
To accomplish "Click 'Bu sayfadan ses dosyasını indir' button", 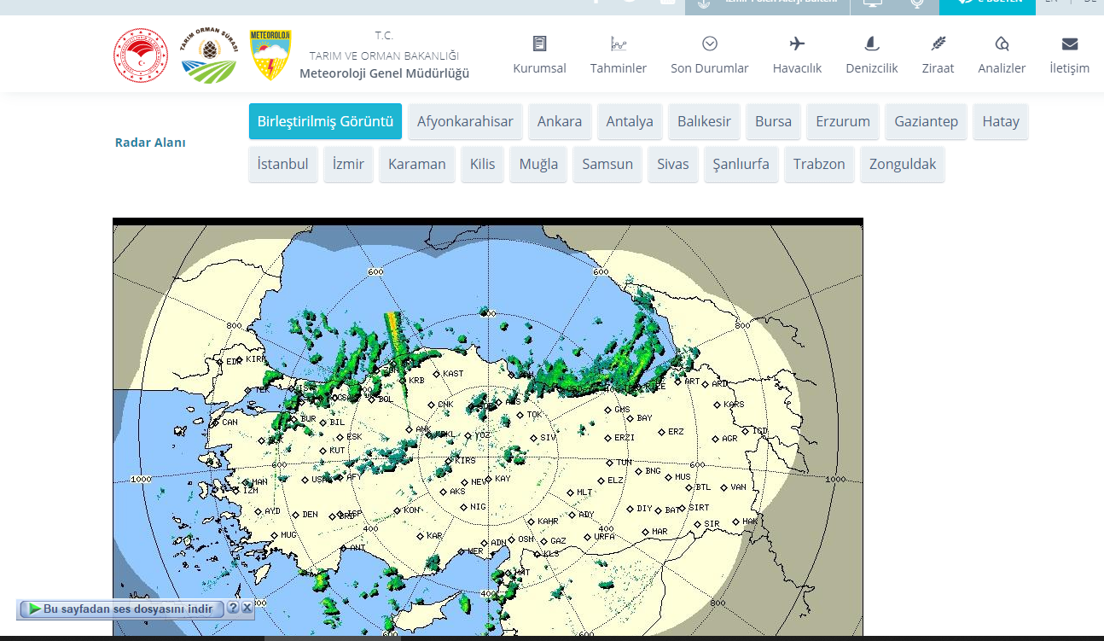I will coord(121,609).
